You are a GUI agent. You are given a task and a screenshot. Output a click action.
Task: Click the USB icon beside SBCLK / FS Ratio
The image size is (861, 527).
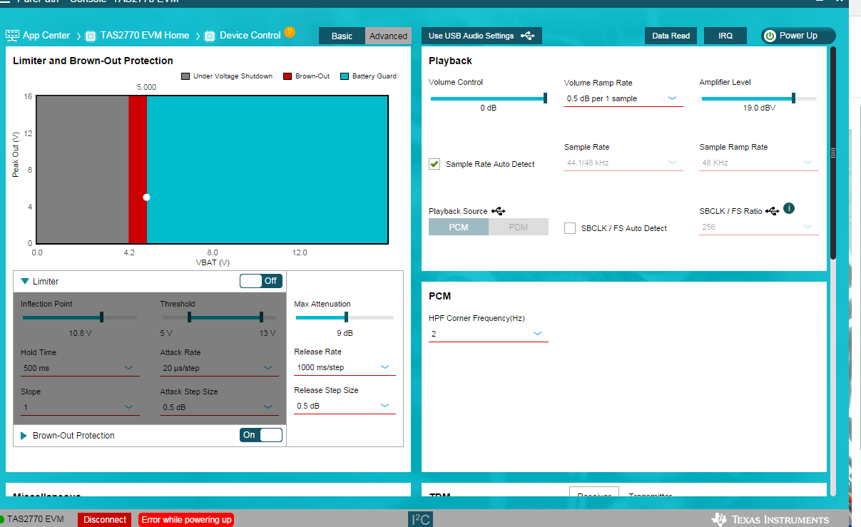point(773,211)
